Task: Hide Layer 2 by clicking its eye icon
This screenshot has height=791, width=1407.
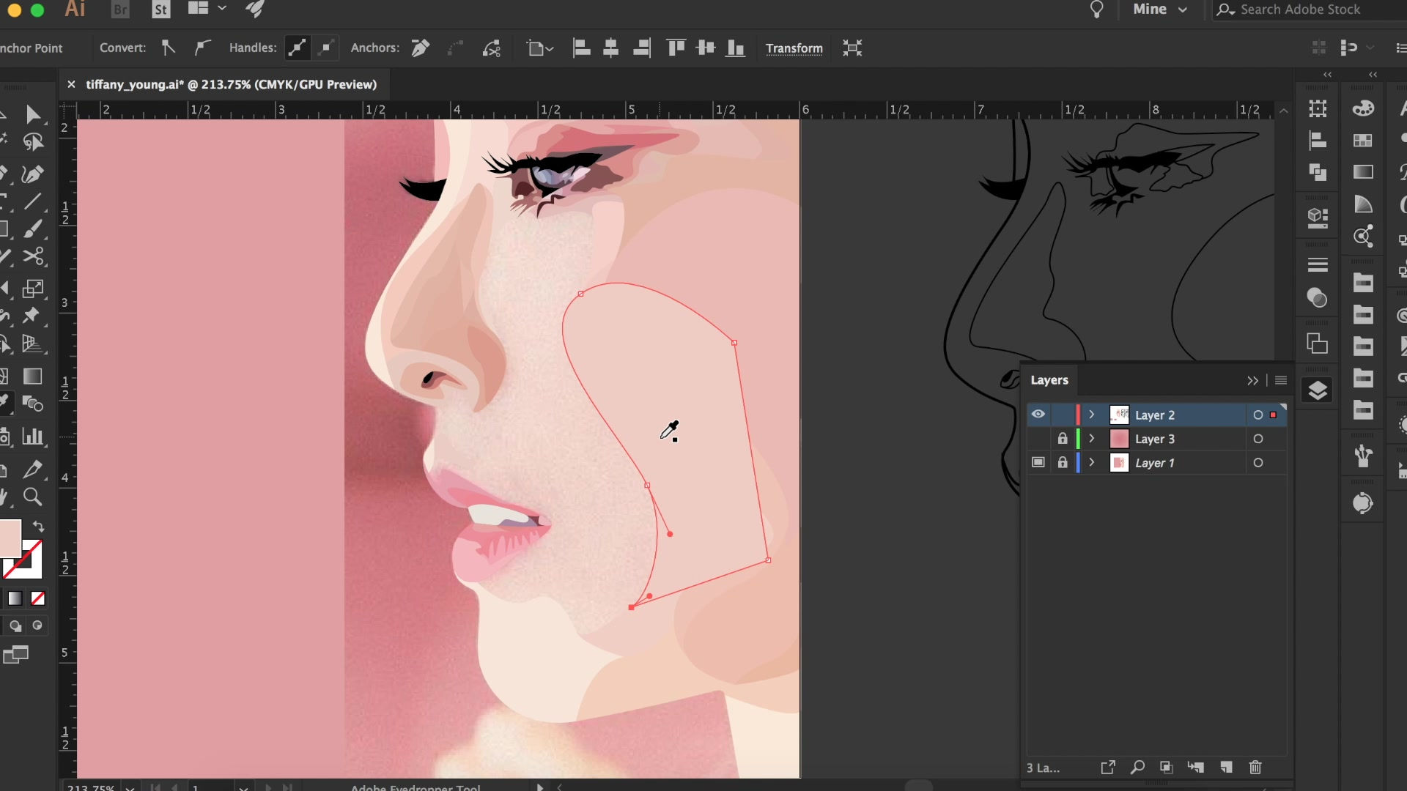Action: (1038, 414)
